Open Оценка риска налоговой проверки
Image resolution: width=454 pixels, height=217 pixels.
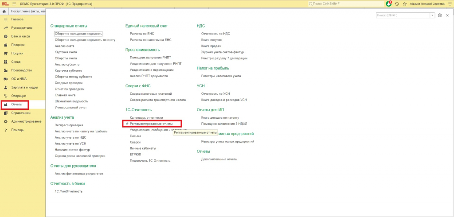(80, 155)
